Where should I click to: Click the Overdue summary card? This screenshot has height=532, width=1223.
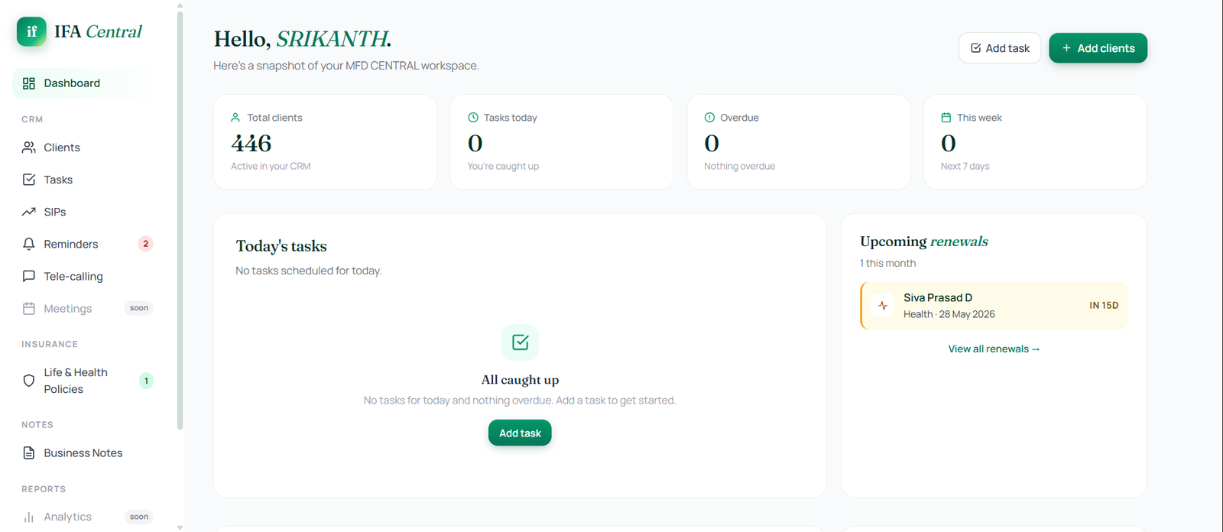[x=799, y=142]
